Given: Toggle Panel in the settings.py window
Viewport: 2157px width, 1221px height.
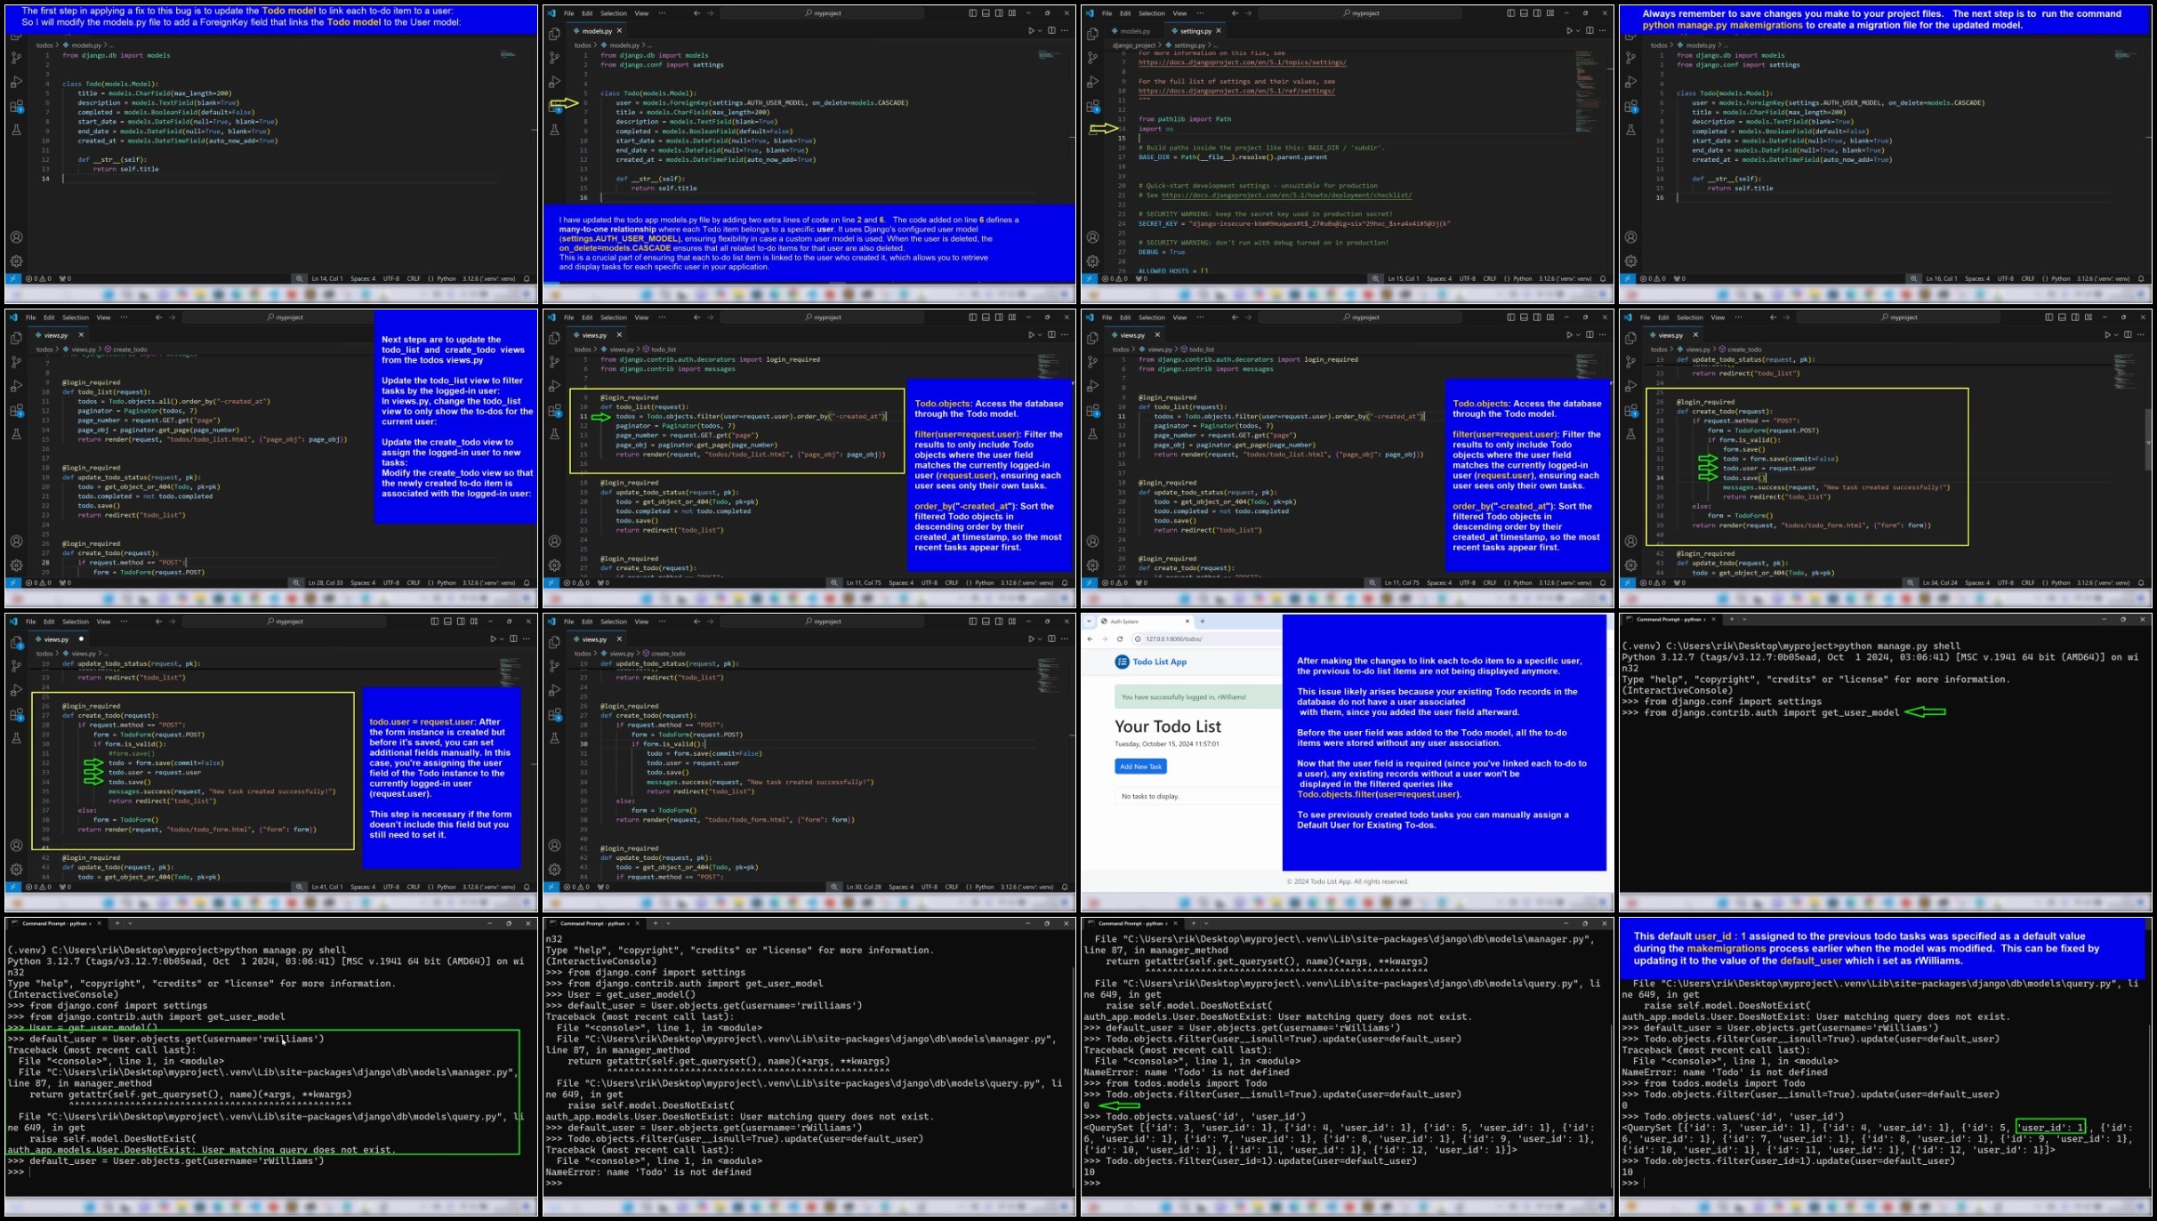Looking at the screenshot, I should click(x=1524, y=13).
